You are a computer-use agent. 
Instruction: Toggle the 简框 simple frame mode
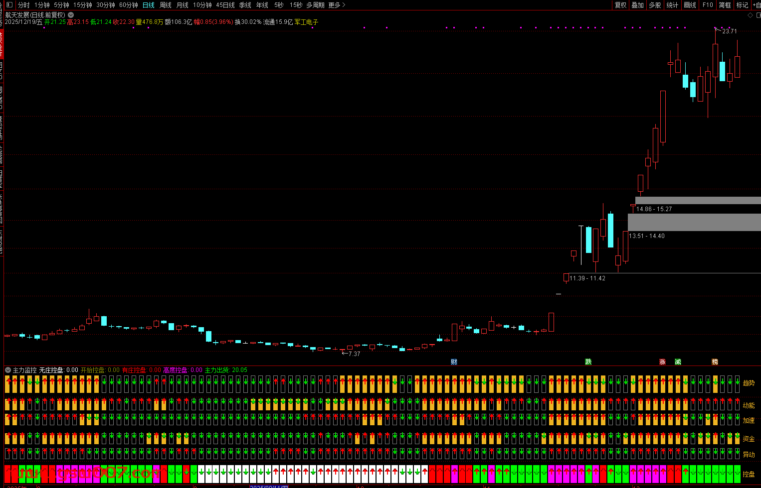[x=725, y=5]
